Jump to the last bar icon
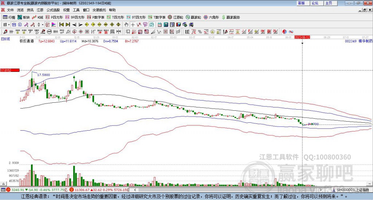The width and height of the screenshot is (373, 200). [68, 25]
